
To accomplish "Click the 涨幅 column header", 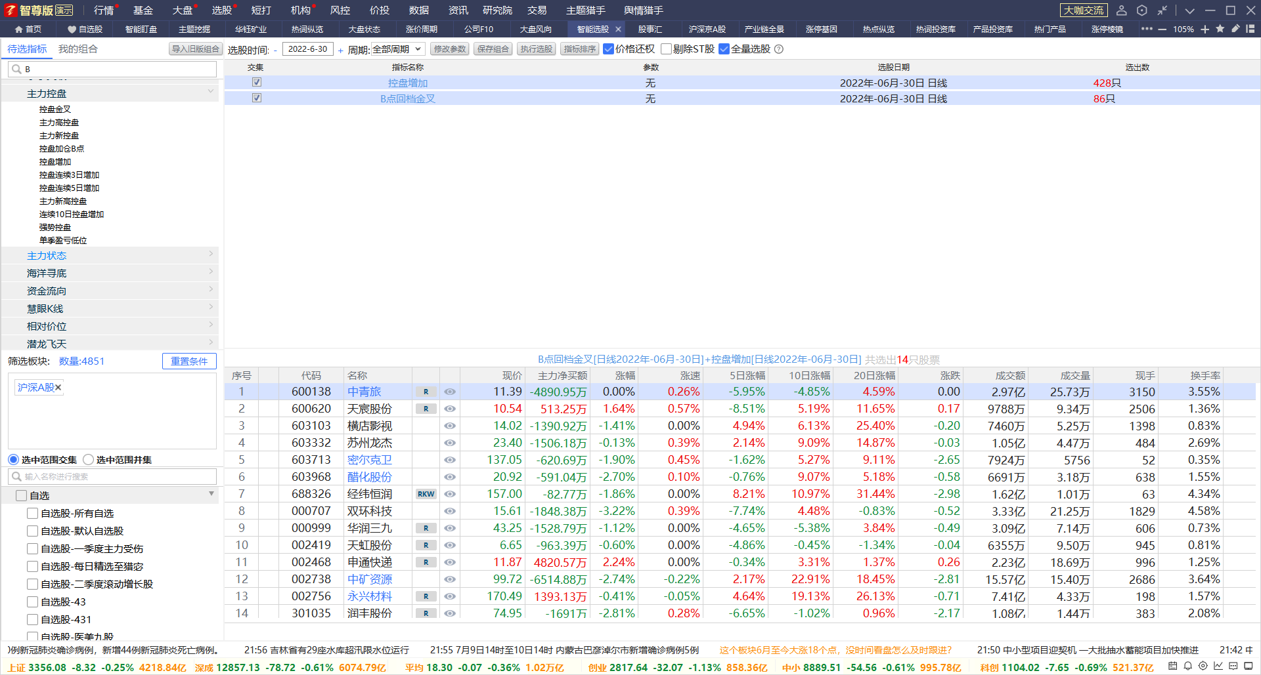I will [625, 375].
